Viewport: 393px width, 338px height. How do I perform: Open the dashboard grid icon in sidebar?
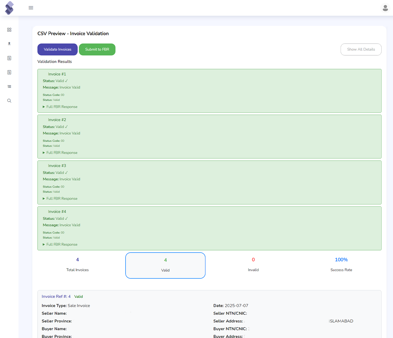click(9, 30)
